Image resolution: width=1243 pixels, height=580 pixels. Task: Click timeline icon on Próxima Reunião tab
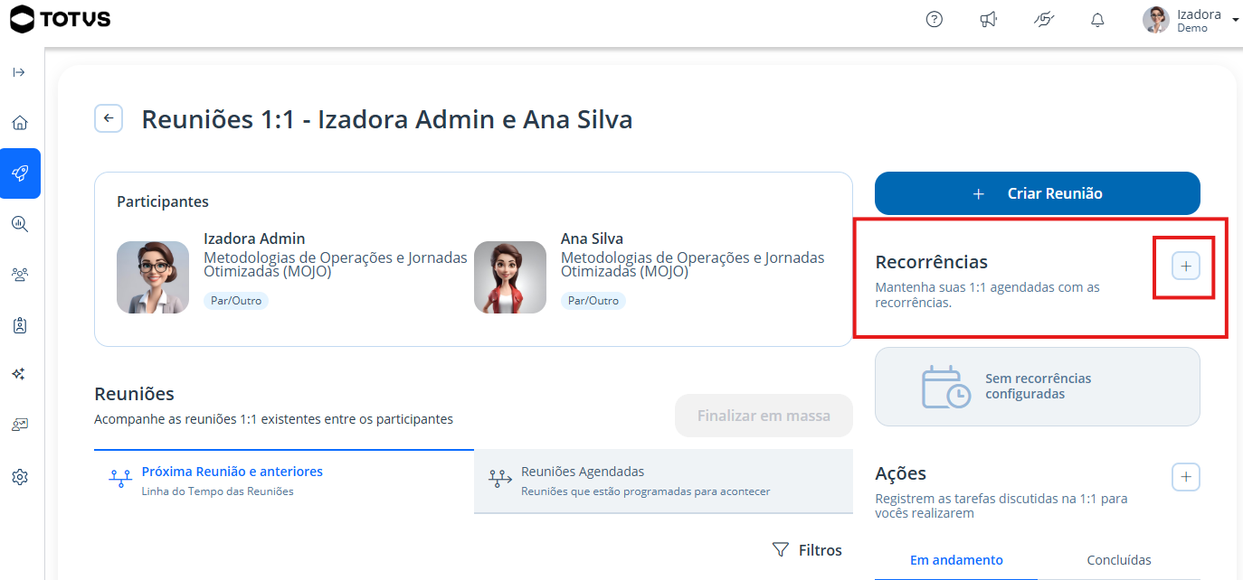pos(120,480)
